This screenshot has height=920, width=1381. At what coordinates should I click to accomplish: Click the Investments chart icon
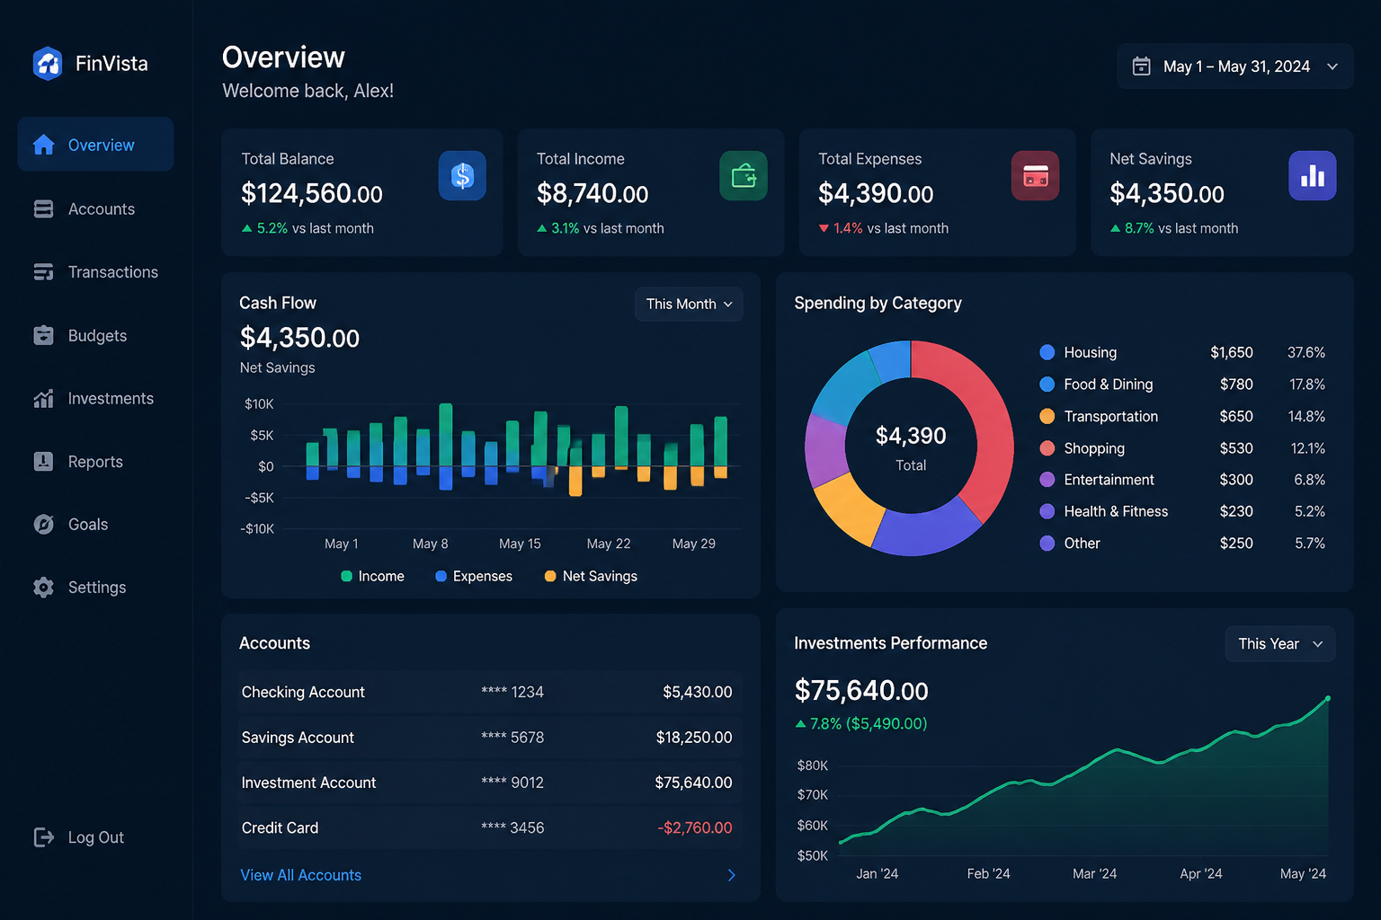tap(43, 398)
